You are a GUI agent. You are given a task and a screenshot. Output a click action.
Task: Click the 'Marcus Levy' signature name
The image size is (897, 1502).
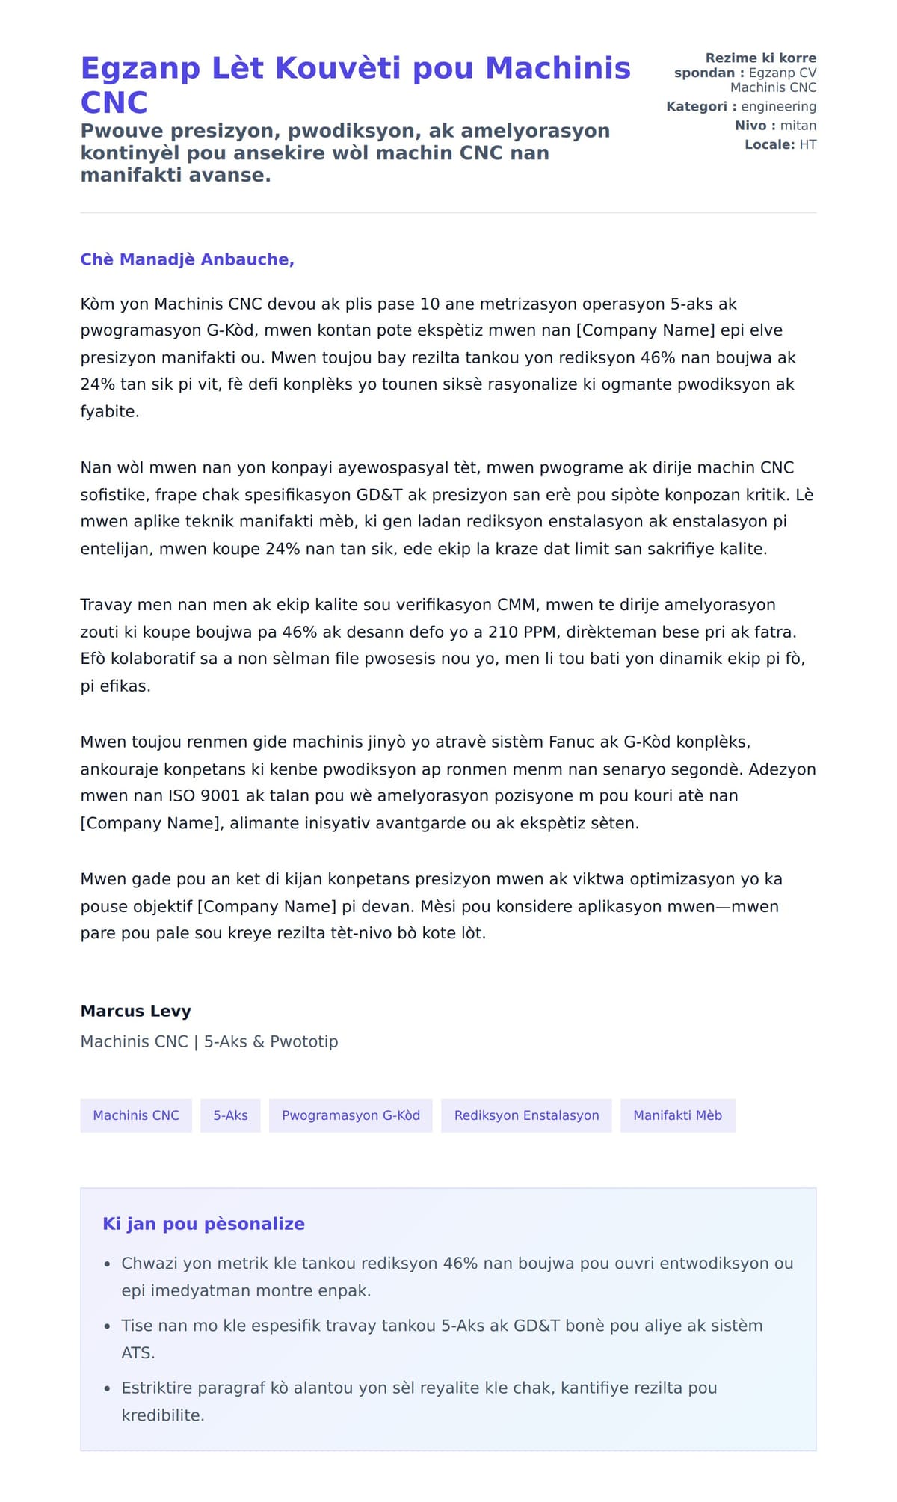click(x=136, y=1011)
